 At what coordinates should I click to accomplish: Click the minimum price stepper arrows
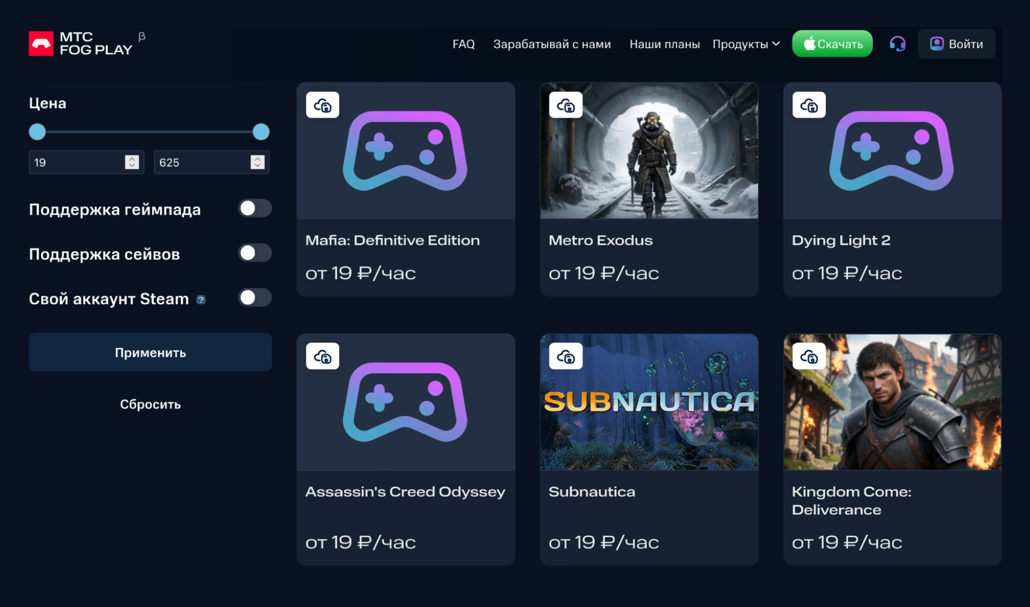click(132, 162)
